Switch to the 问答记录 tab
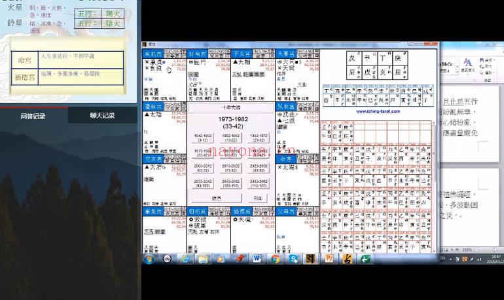 click(33, 116)
